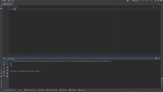Open the Structure side tool window
The height and width of the screenshot is (92, 163).
coord(1,84)
